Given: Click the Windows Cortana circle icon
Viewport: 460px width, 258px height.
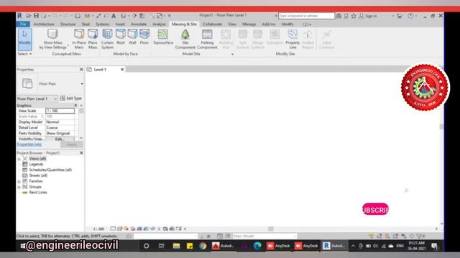Looking at the screenshot, I should point(146,246).
